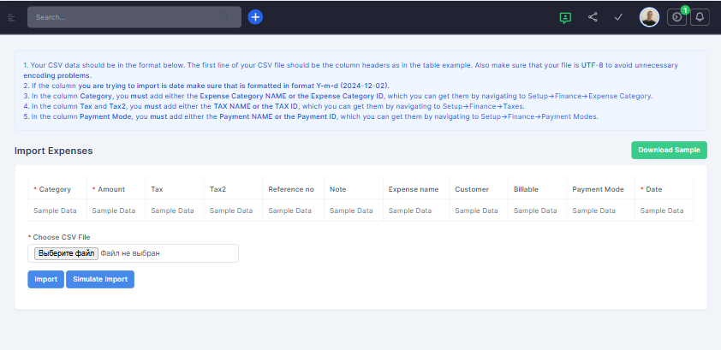Open the green chat feedback icon
721x350 pixels.
pyautogui.click(x=565, y=17)
